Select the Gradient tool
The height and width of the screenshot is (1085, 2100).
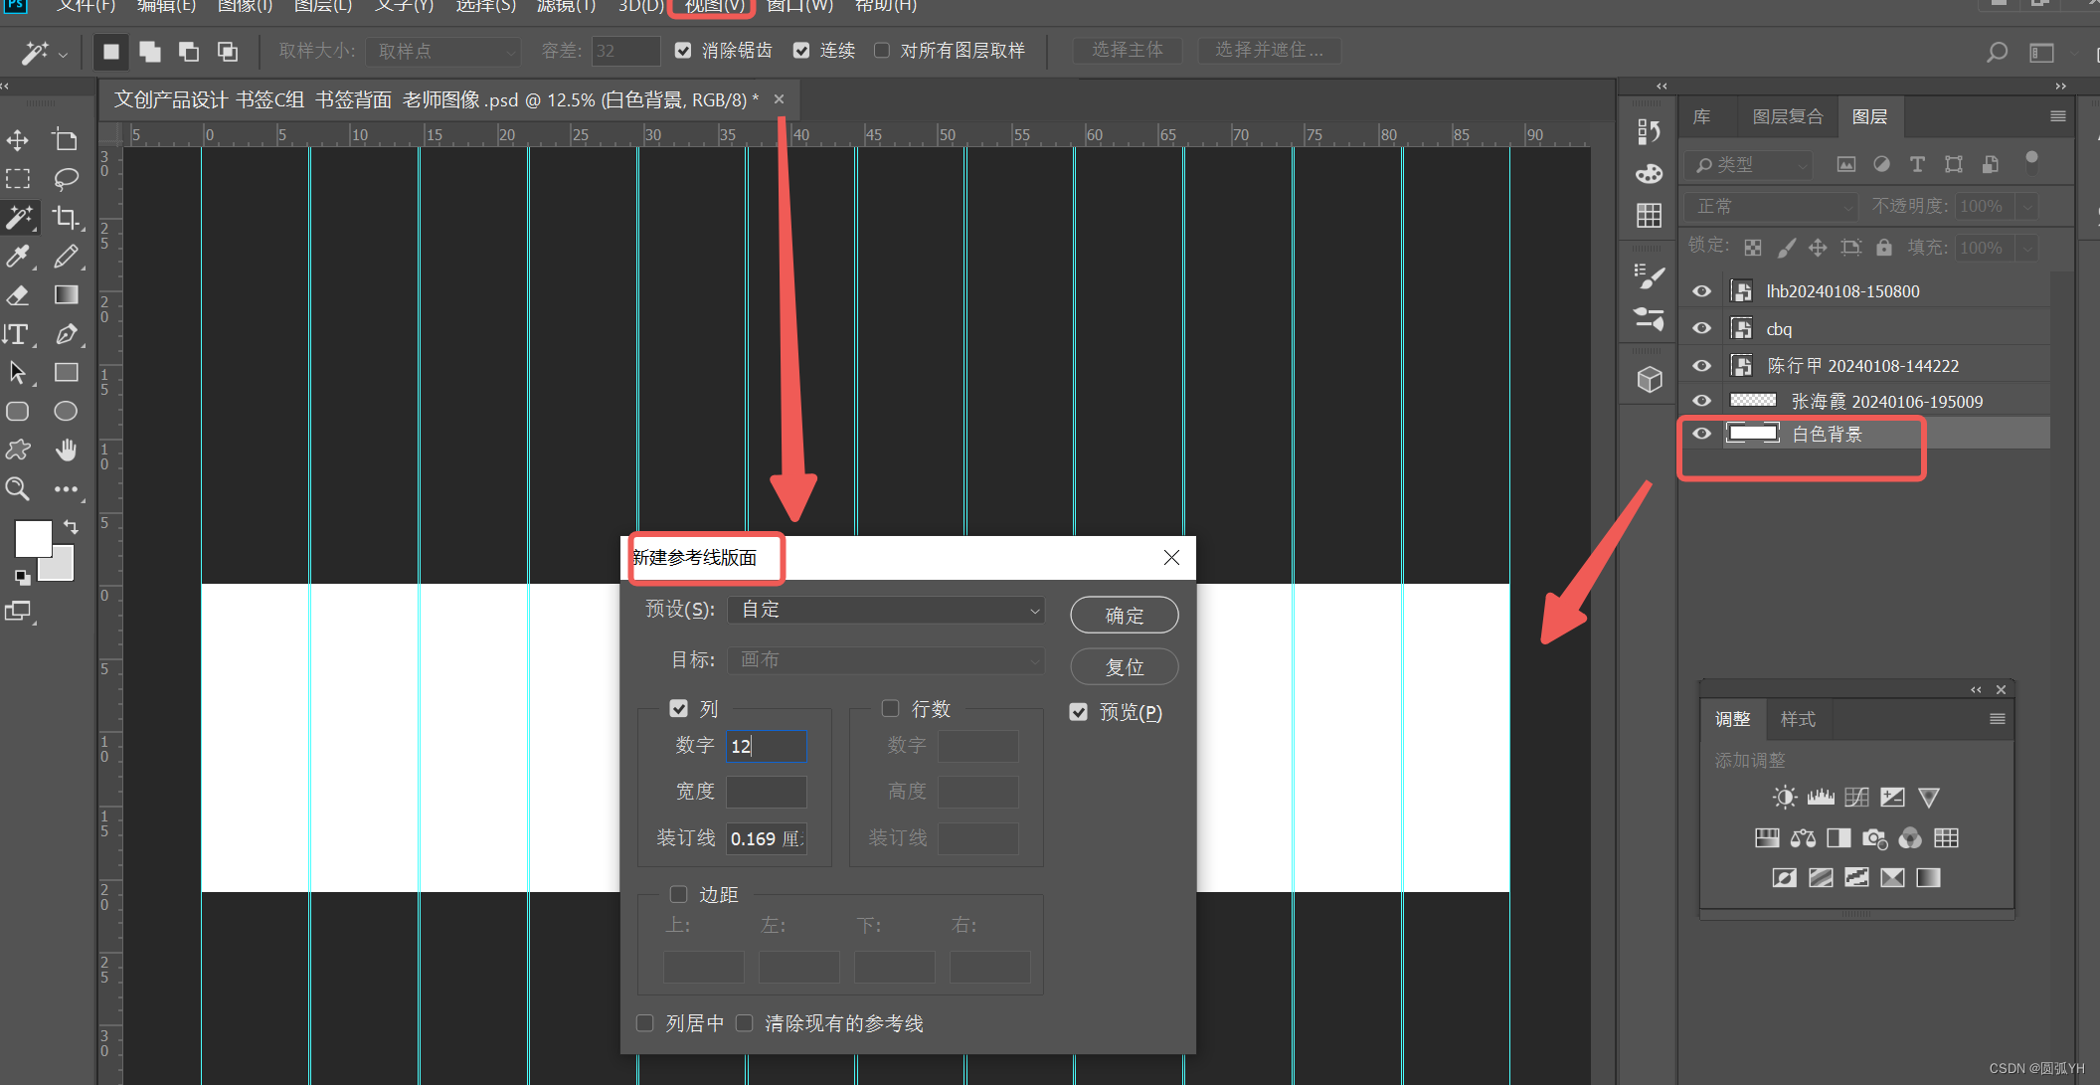pos(66,295)
